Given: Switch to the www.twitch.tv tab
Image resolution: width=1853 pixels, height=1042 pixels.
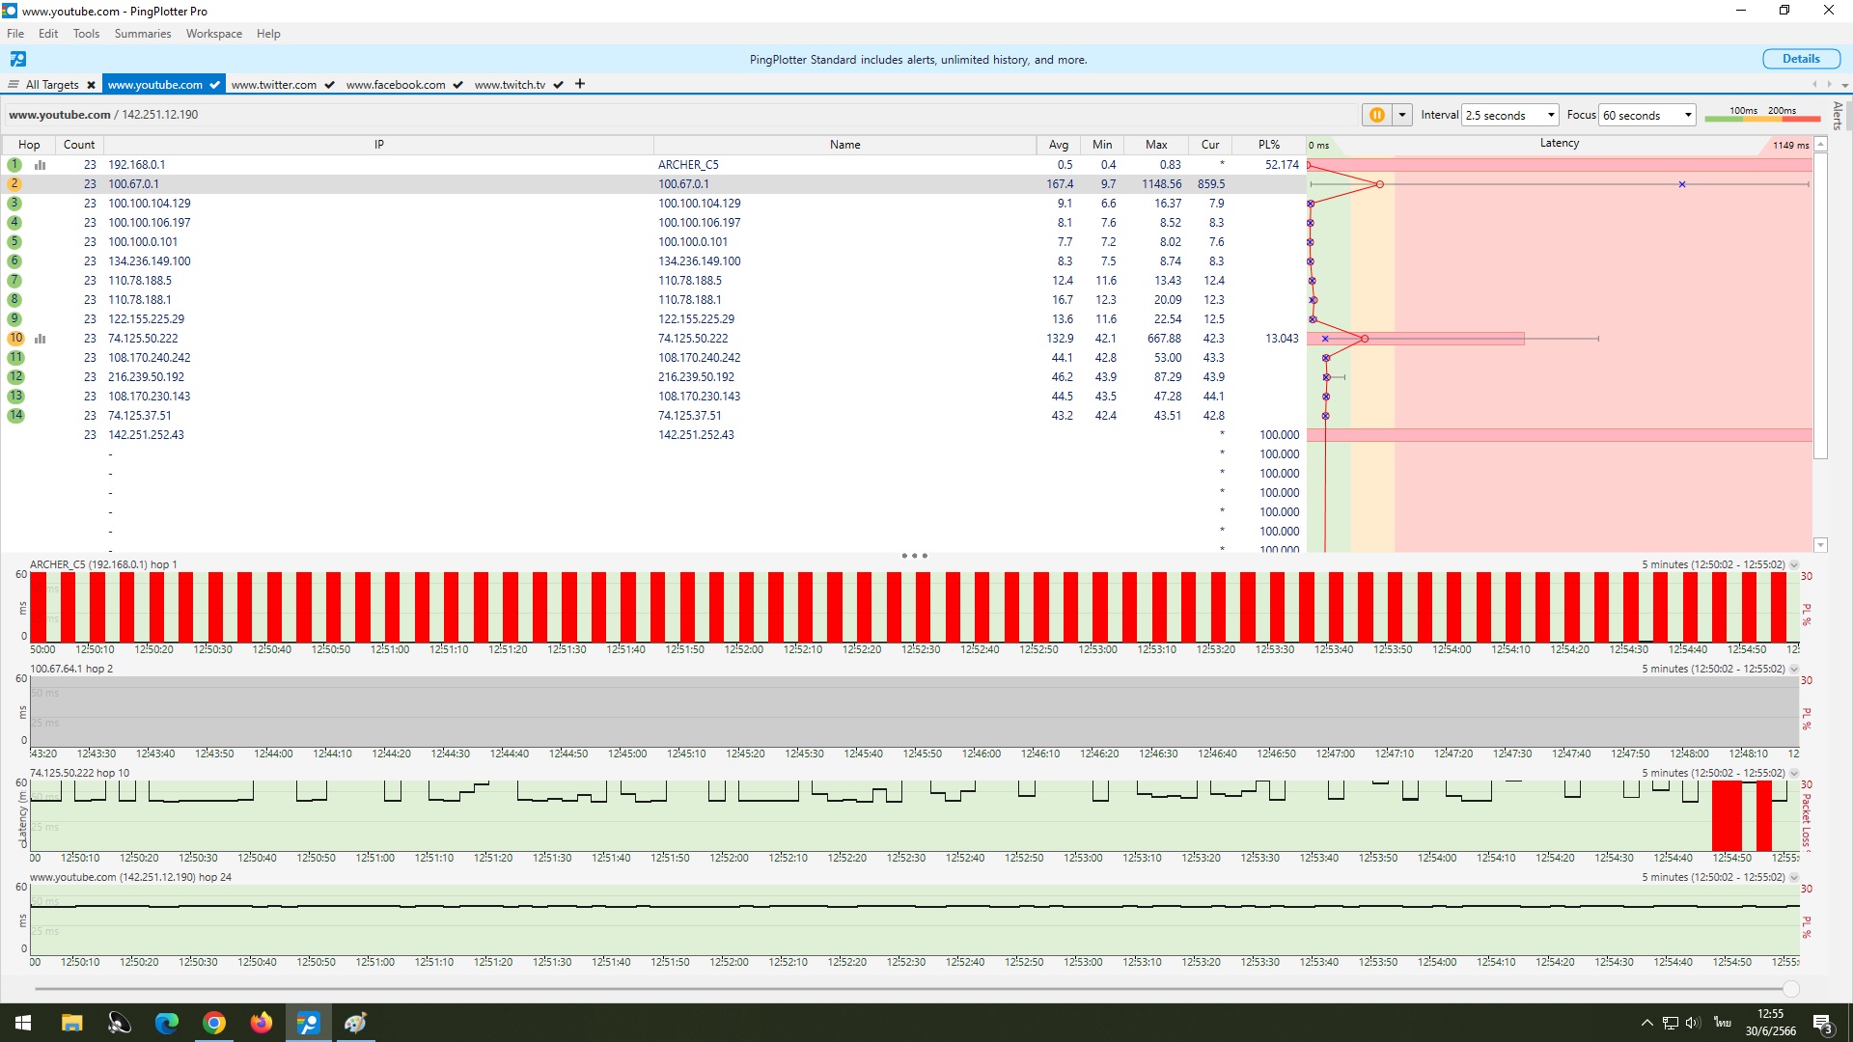Looking at the screenshot, I should click(x=510, y=85).
